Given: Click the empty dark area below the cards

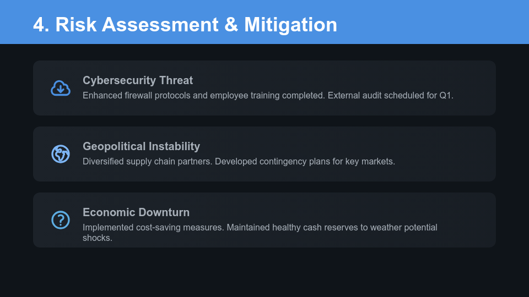Looking at the screenshot, I should click(x=264, y=272).
